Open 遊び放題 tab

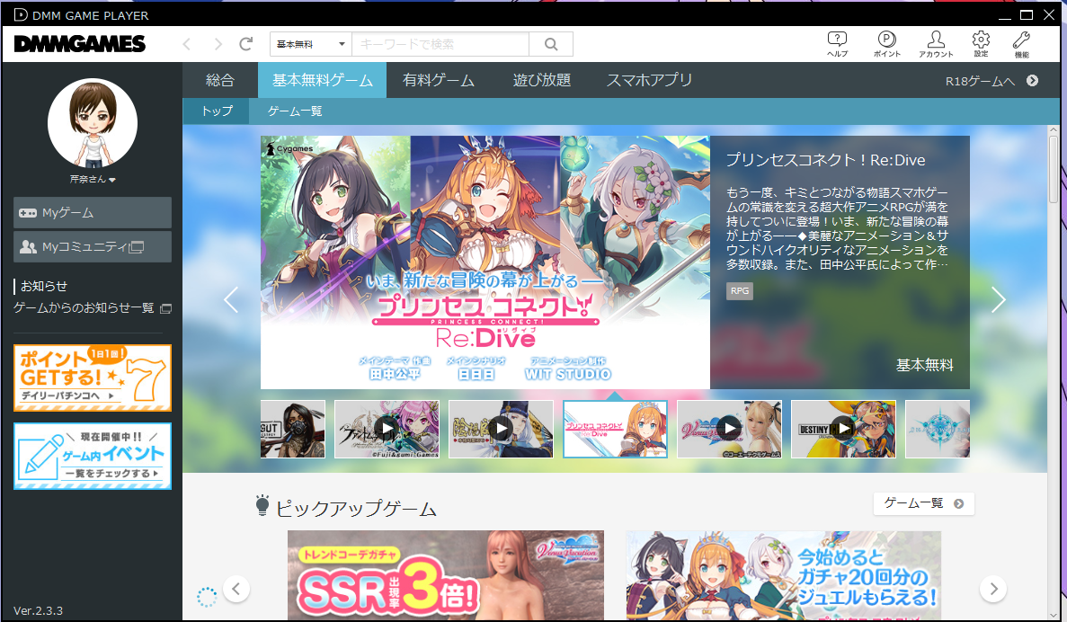(542, 80)
